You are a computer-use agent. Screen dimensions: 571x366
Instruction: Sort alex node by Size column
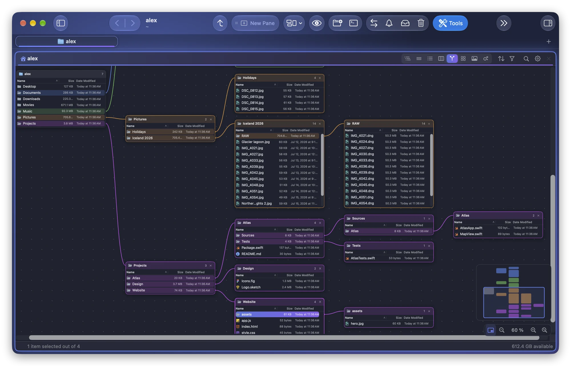tap(71, 81)
